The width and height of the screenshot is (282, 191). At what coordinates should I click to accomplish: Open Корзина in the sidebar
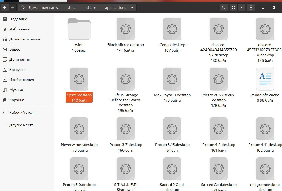pos(27,100)
